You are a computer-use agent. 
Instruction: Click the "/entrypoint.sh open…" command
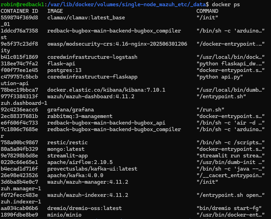231,195
